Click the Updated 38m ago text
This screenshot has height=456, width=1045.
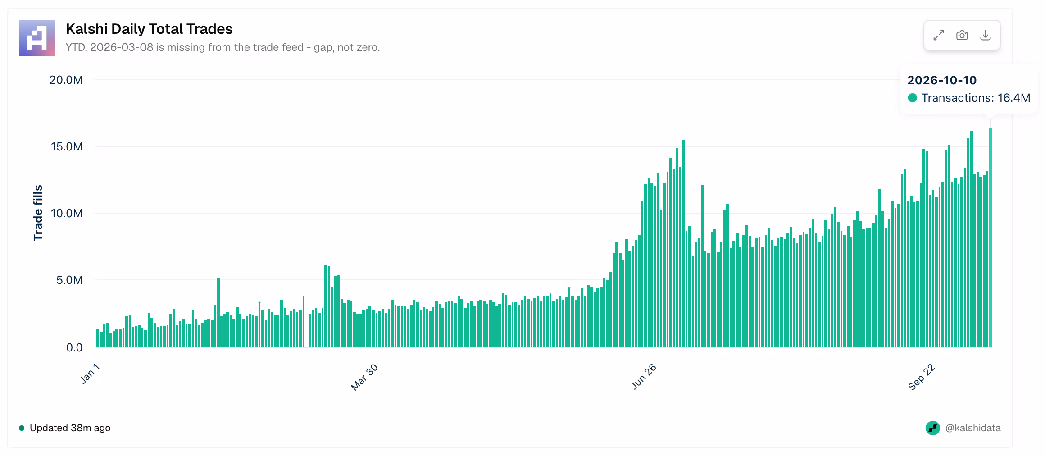point(70,428)
